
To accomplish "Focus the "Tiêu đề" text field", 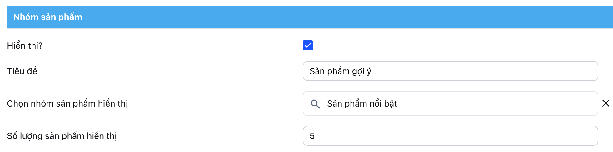I will (450, 71).
